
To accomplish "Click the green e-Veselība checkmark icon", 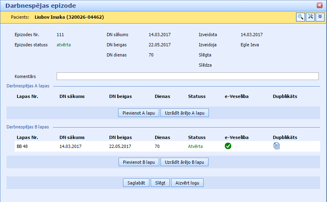I will (228, 146).
